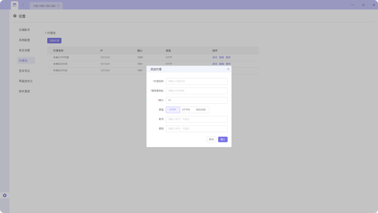Click the home window icon in tab bar

point(14,5)
